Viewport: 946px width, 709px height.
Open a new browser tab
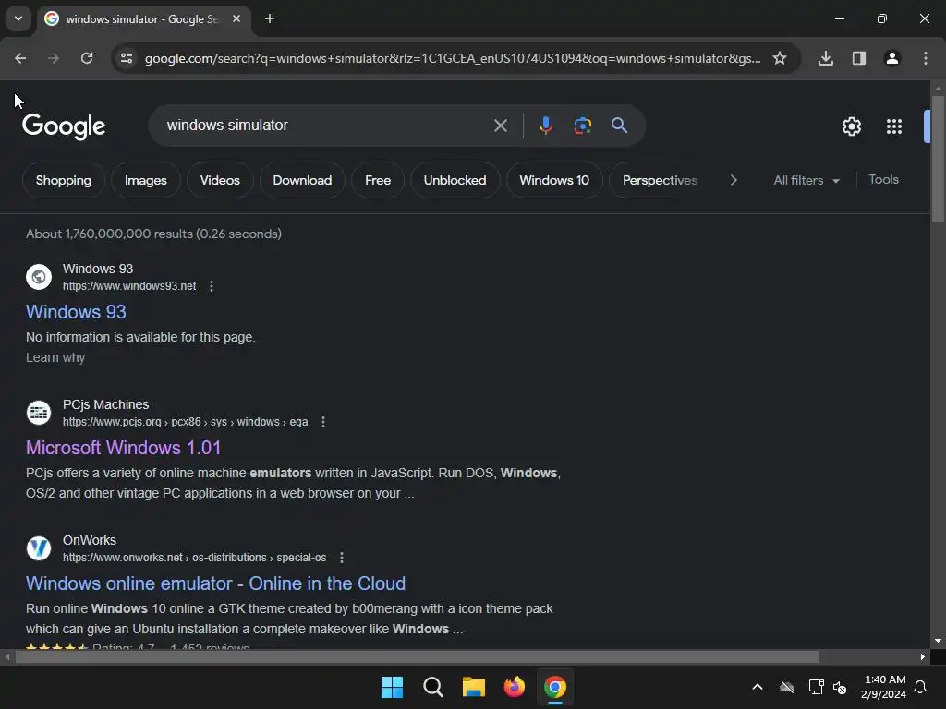coord(270,18)
